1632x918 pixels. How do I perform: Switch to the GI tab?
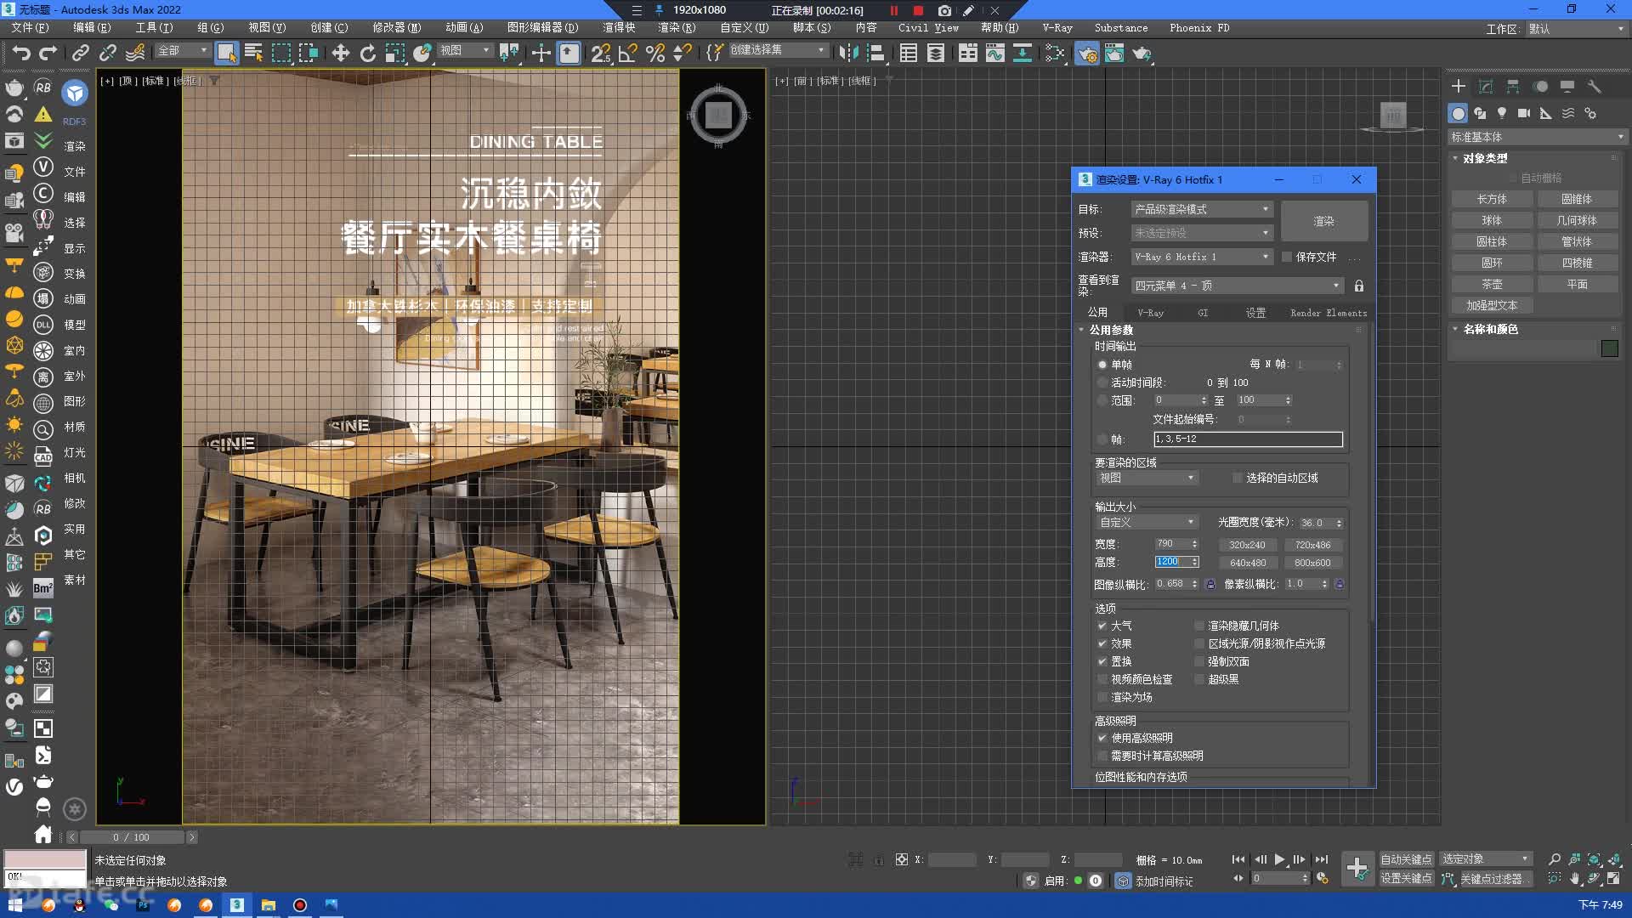pos(1203,313)
